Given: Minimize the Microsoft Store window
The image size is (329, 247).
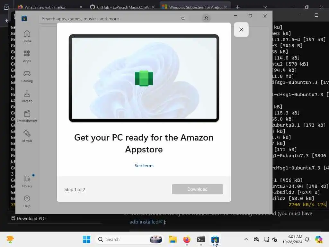Looking at the screenshot, I should coord(236,16).
